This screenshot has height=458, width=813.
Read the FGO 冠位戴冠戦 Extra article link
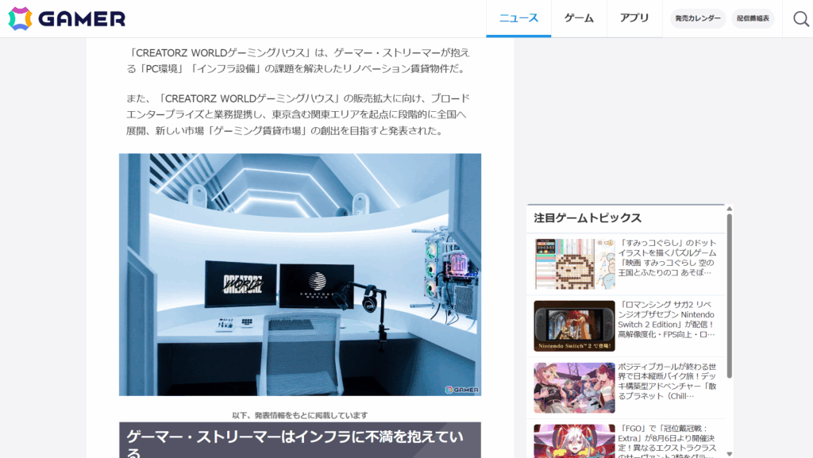point(667,441)
